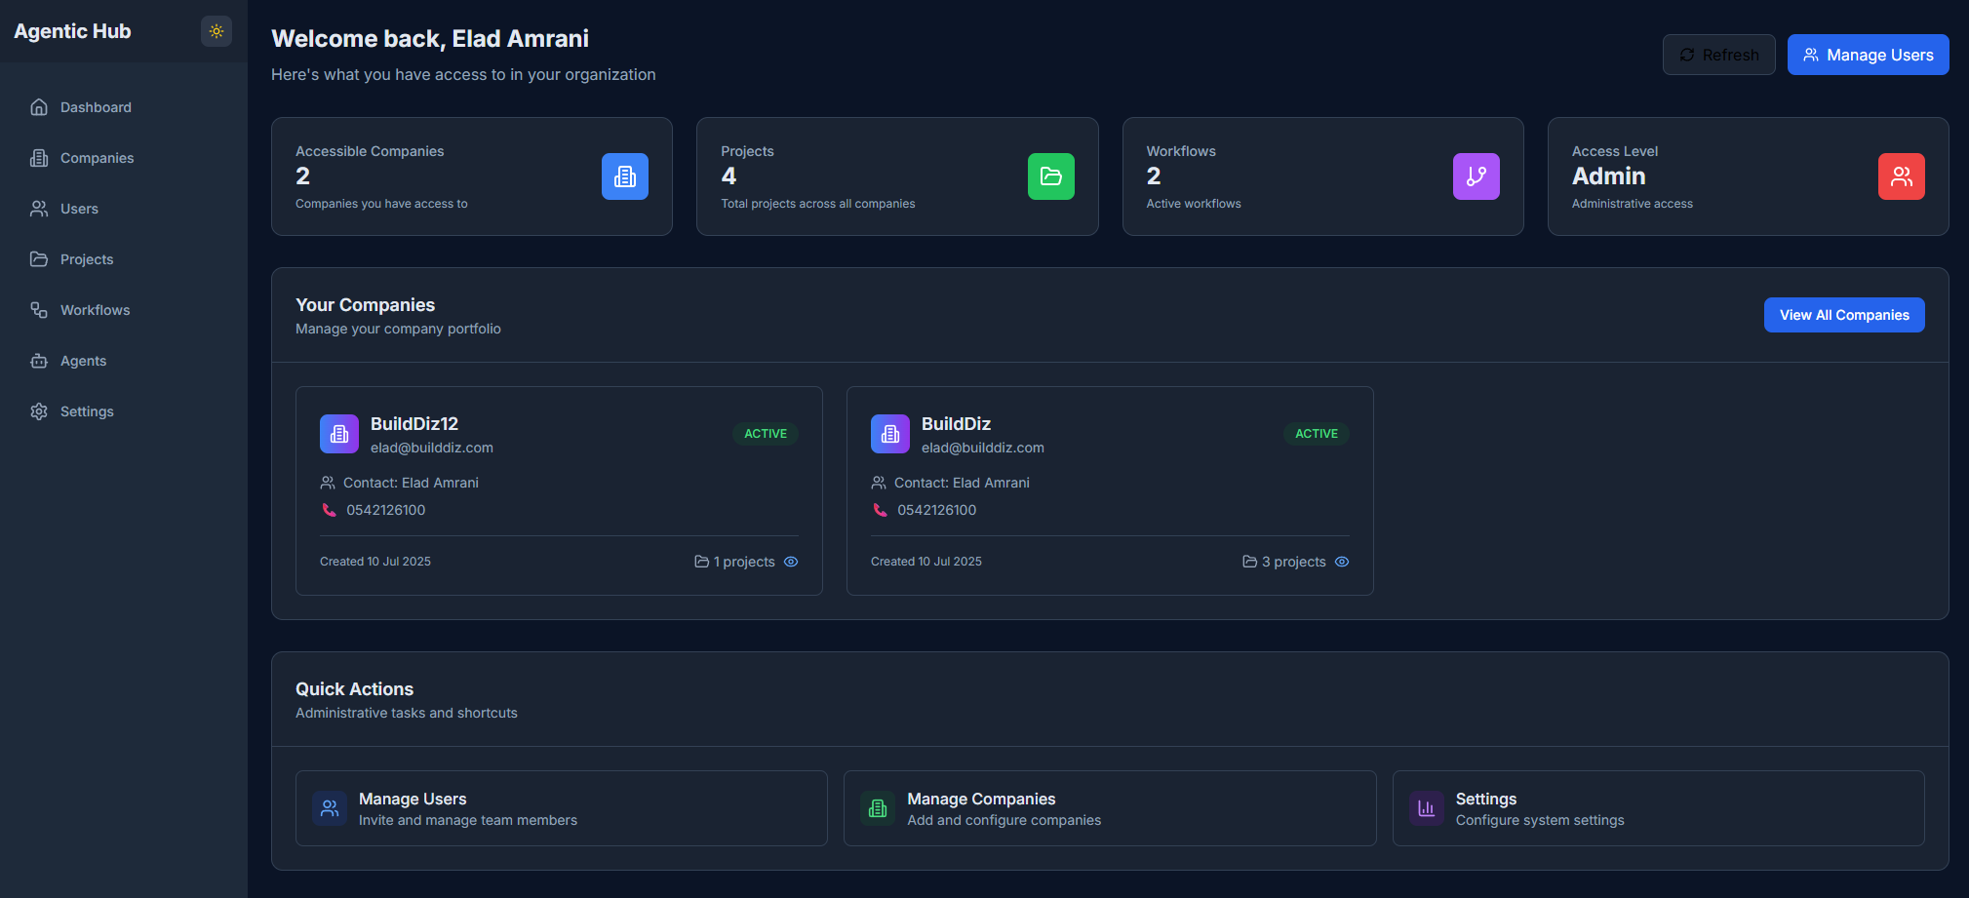Viewport: 1969px width, 898px height.
Task: Go to Workflows in the sidebar
Action: pos(95,310)
